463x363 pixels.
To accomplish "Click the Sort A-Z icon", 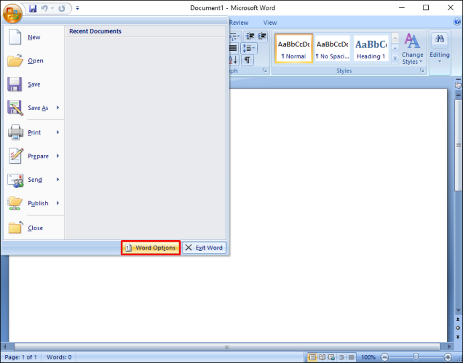I will coord(234,60).
